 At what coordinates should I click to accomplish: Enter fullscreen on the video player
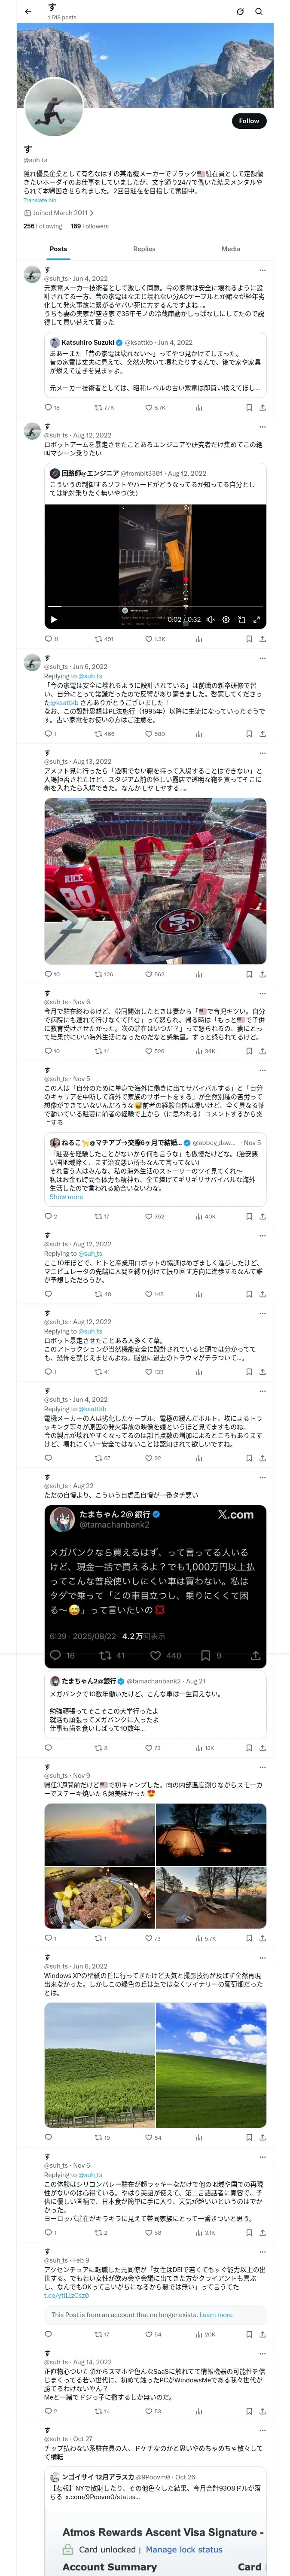[x=257, y=619]
